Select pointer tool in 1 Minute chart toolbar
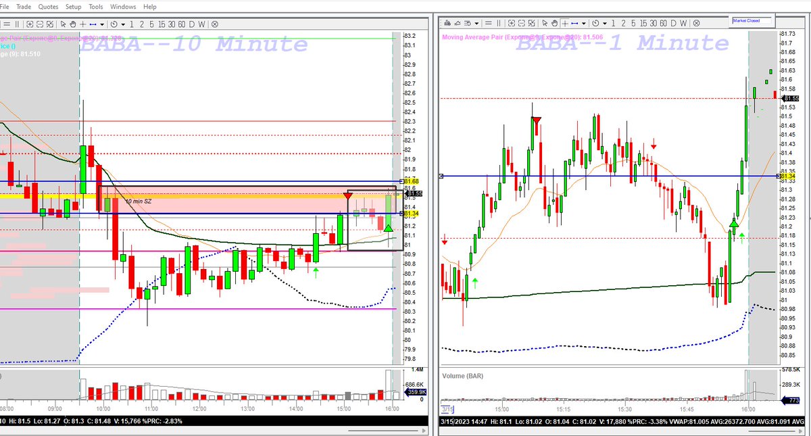 point(545,24)
